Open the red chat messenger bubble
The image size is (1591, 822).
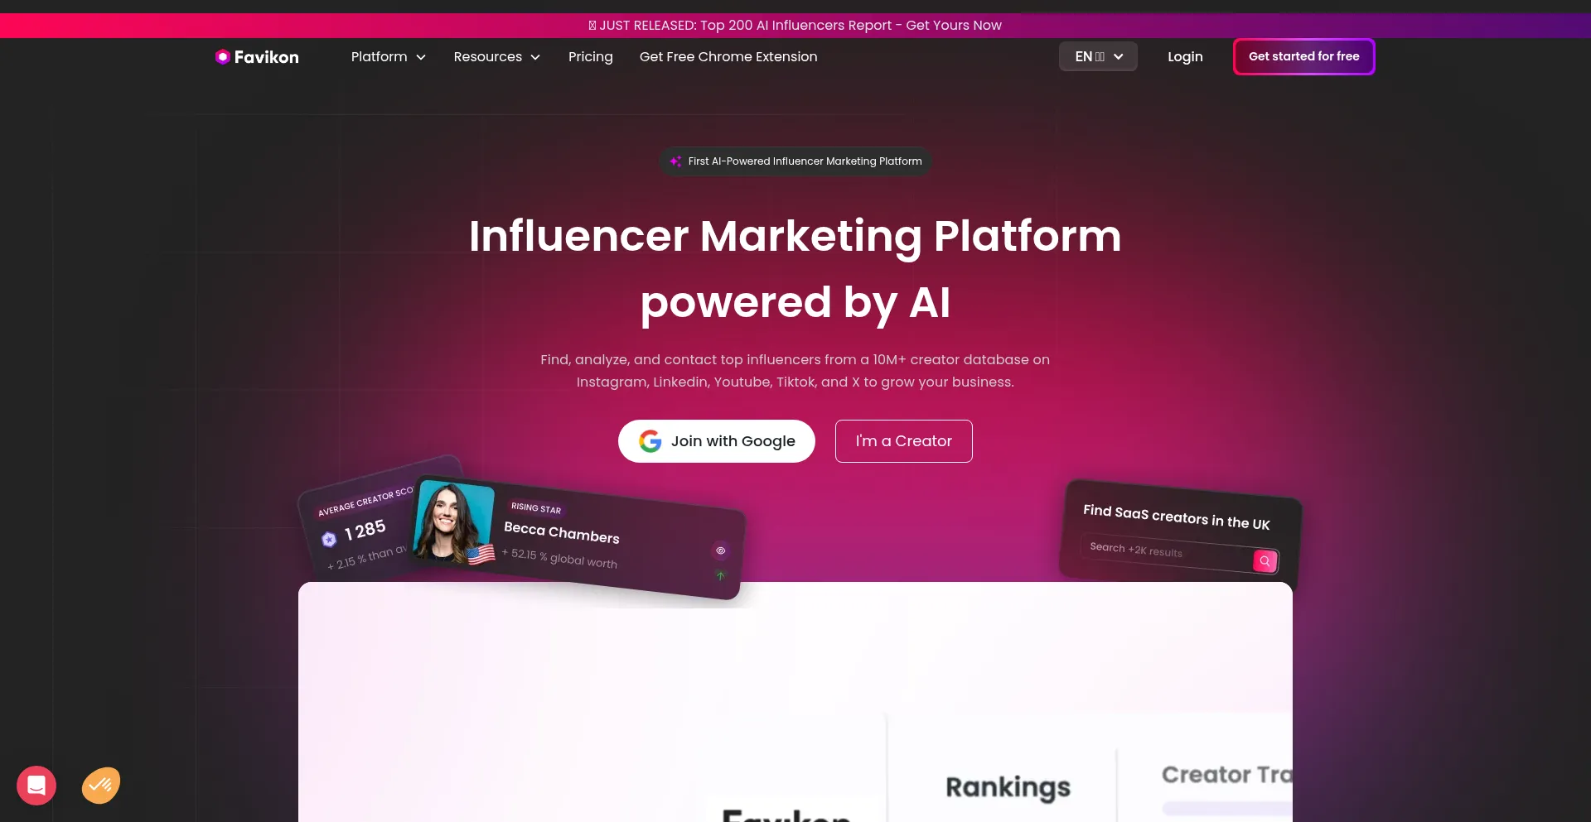click(36, 785)
